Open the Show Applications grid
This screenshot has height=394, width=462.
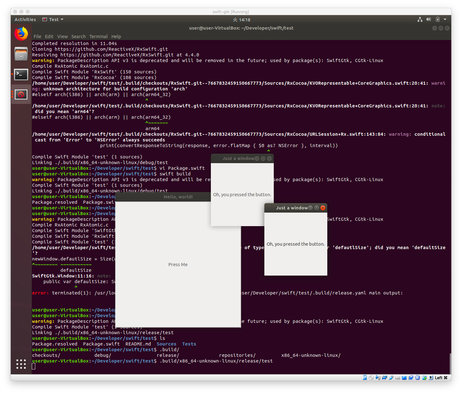21,364
